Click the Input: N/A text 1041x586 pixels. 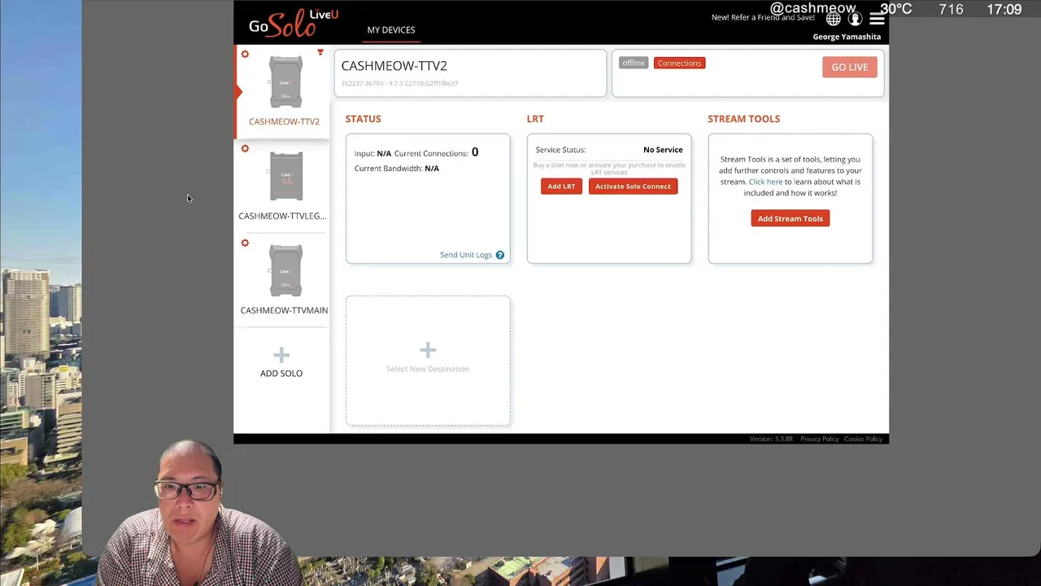[x=372, y=153]
